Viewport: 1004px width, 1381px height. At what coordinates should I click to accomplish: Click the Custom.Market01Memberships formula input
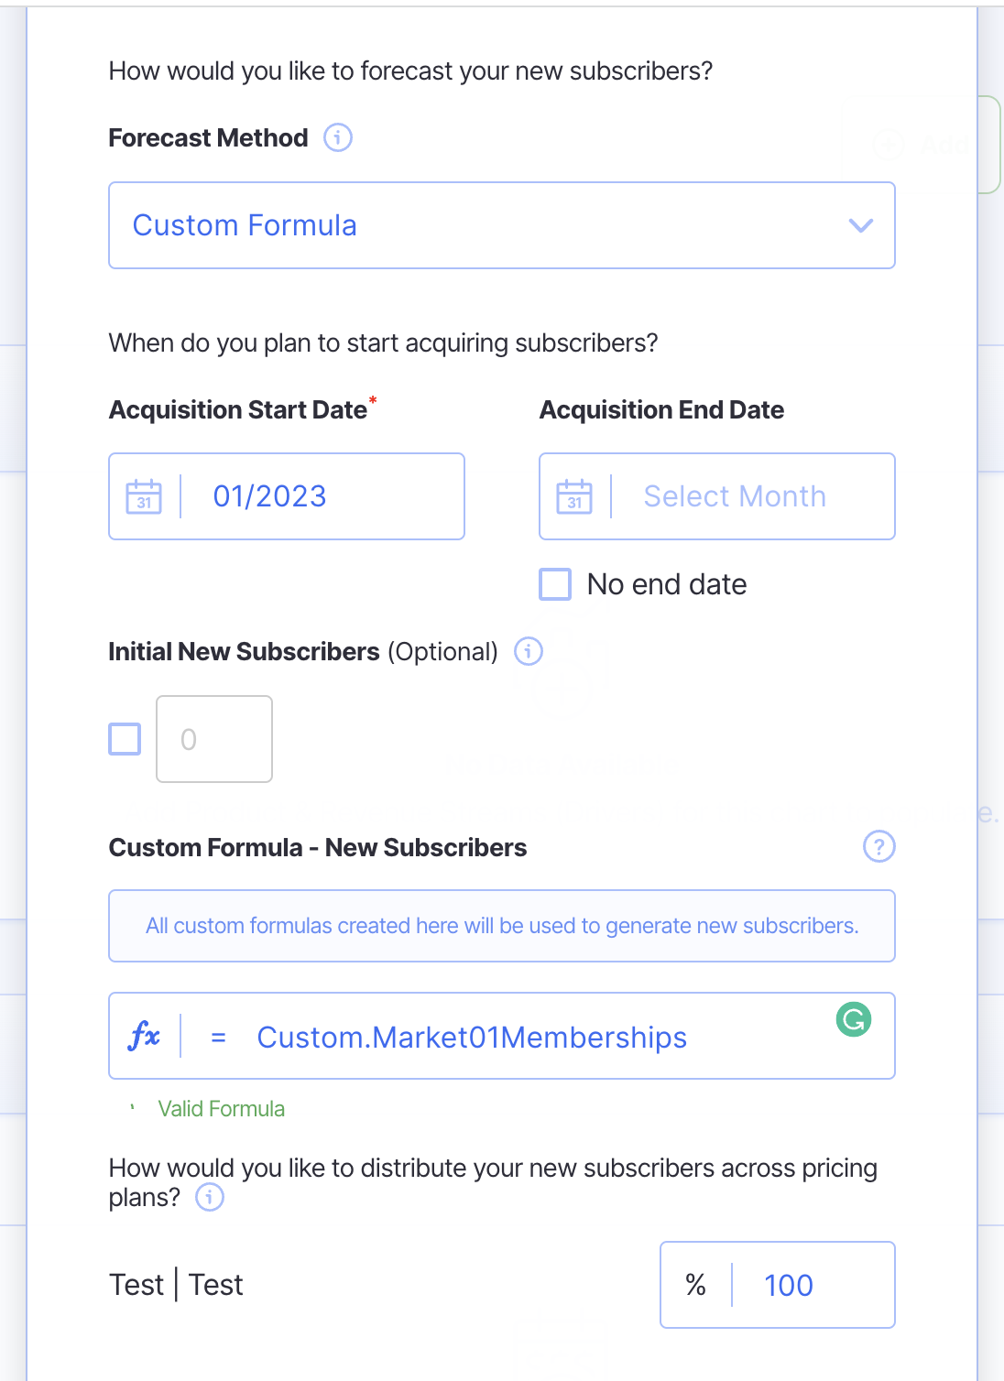click(x=513, y=1037)
